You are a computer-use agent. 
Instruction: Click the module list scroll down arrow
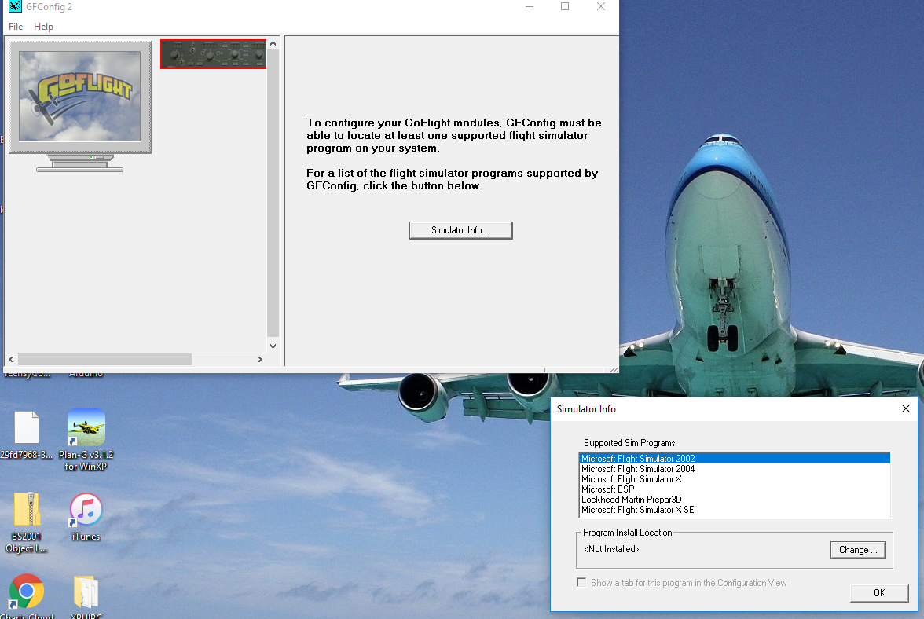(273, 346)
